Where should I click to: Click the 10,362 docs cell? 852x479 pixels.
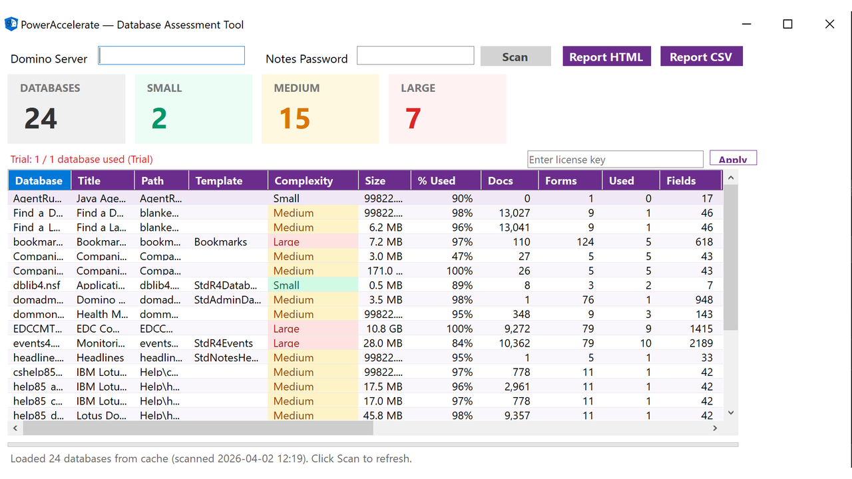pyautogui.click(x=509, y=343)
